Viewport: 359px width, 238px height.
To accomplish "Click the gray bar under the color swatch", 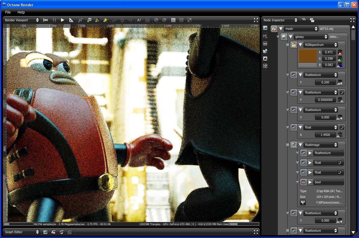I will [307, 65].
